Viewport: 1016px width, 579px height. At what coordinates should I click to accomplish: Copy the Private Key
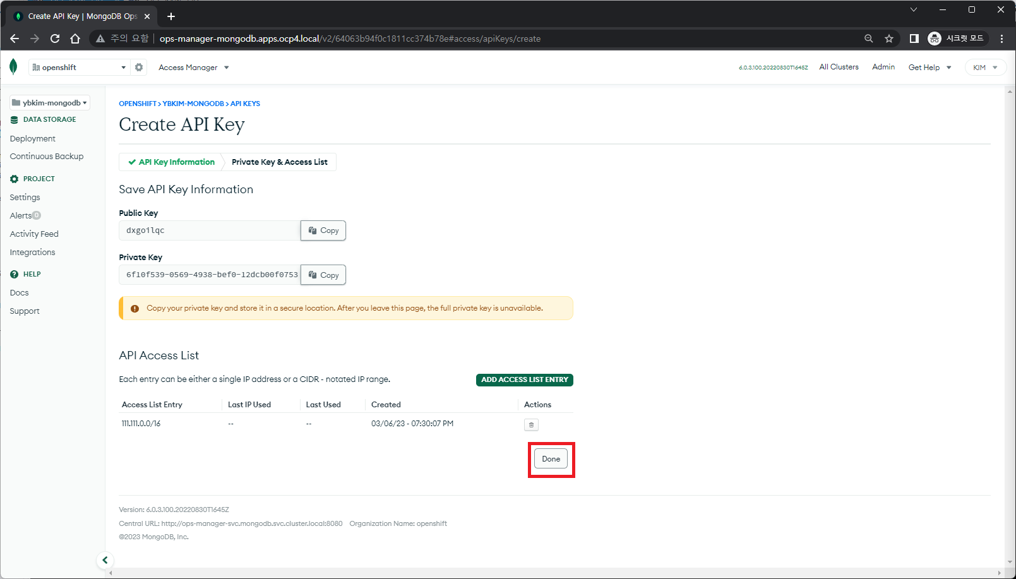[323, 275]
